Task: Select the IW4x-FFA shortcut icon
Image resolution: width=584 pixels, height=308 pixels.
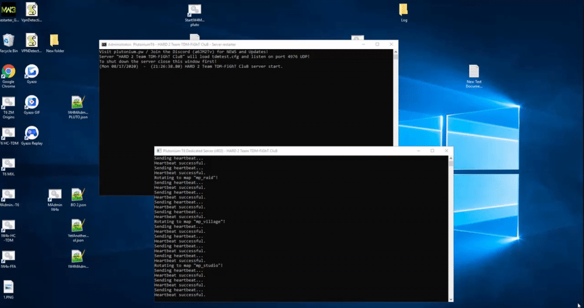Action: [8, 260]
